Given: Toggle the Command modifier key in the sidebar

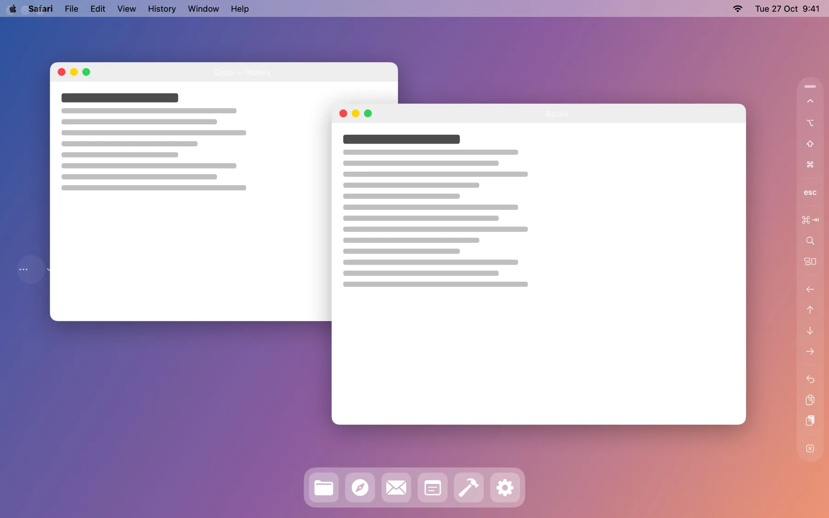Looking at the screenshot, I should 810,164.
